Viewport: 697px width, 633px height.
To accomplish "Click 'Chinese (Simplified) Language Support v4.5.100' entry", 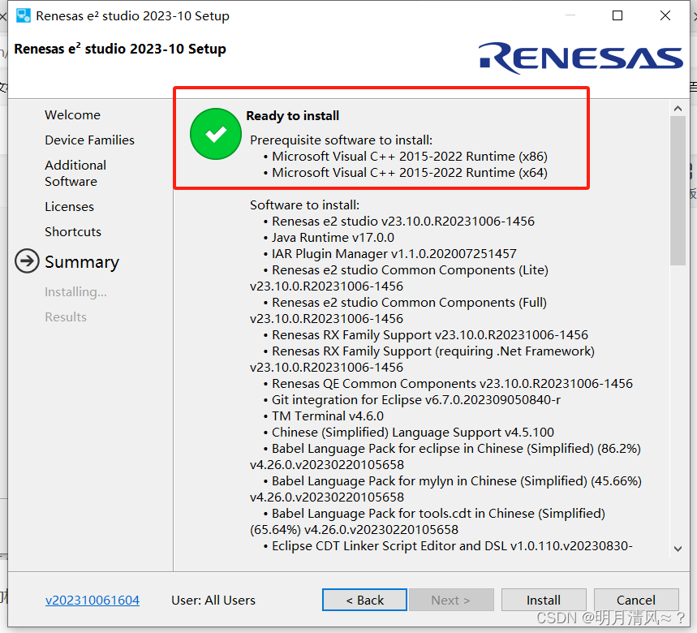I will pos(412,432).
